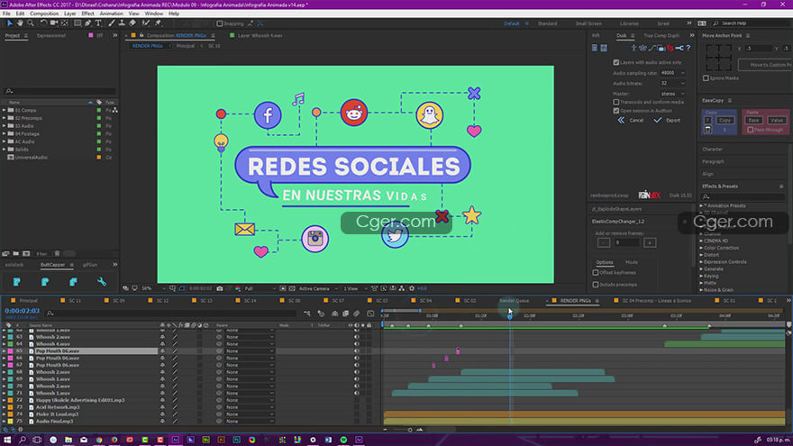Open the Master stereo dropdown
Image resolution: width=793 pixels, height=446 pixels.
[x=672, y=94]
